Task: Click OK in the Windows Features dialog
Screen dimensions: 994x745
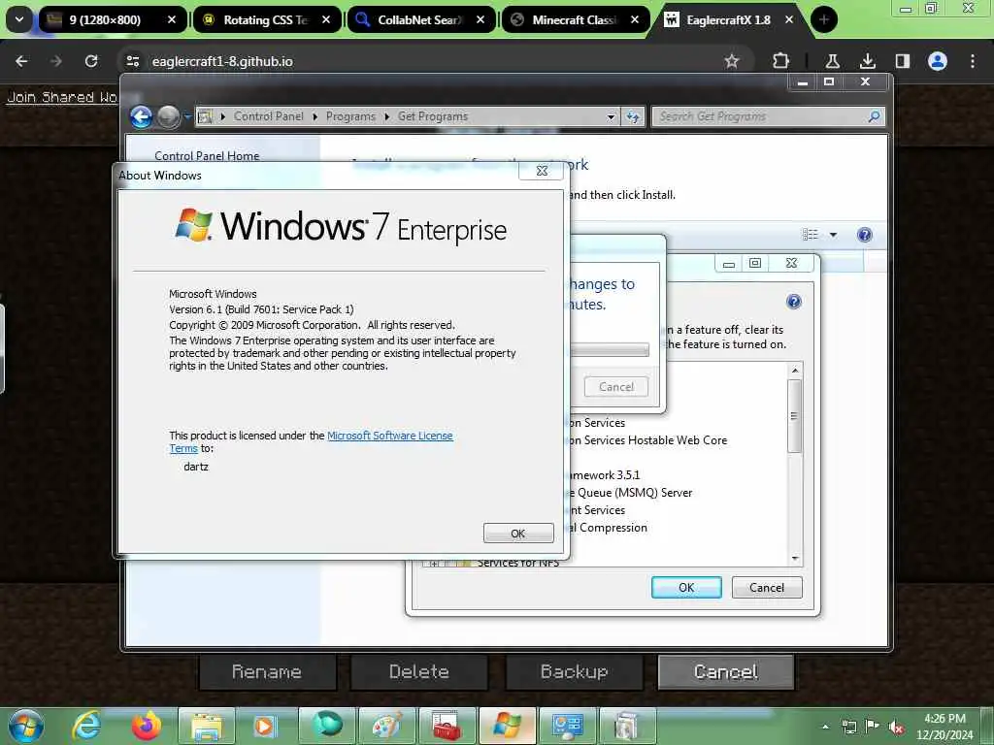Action: coord(686,587)
